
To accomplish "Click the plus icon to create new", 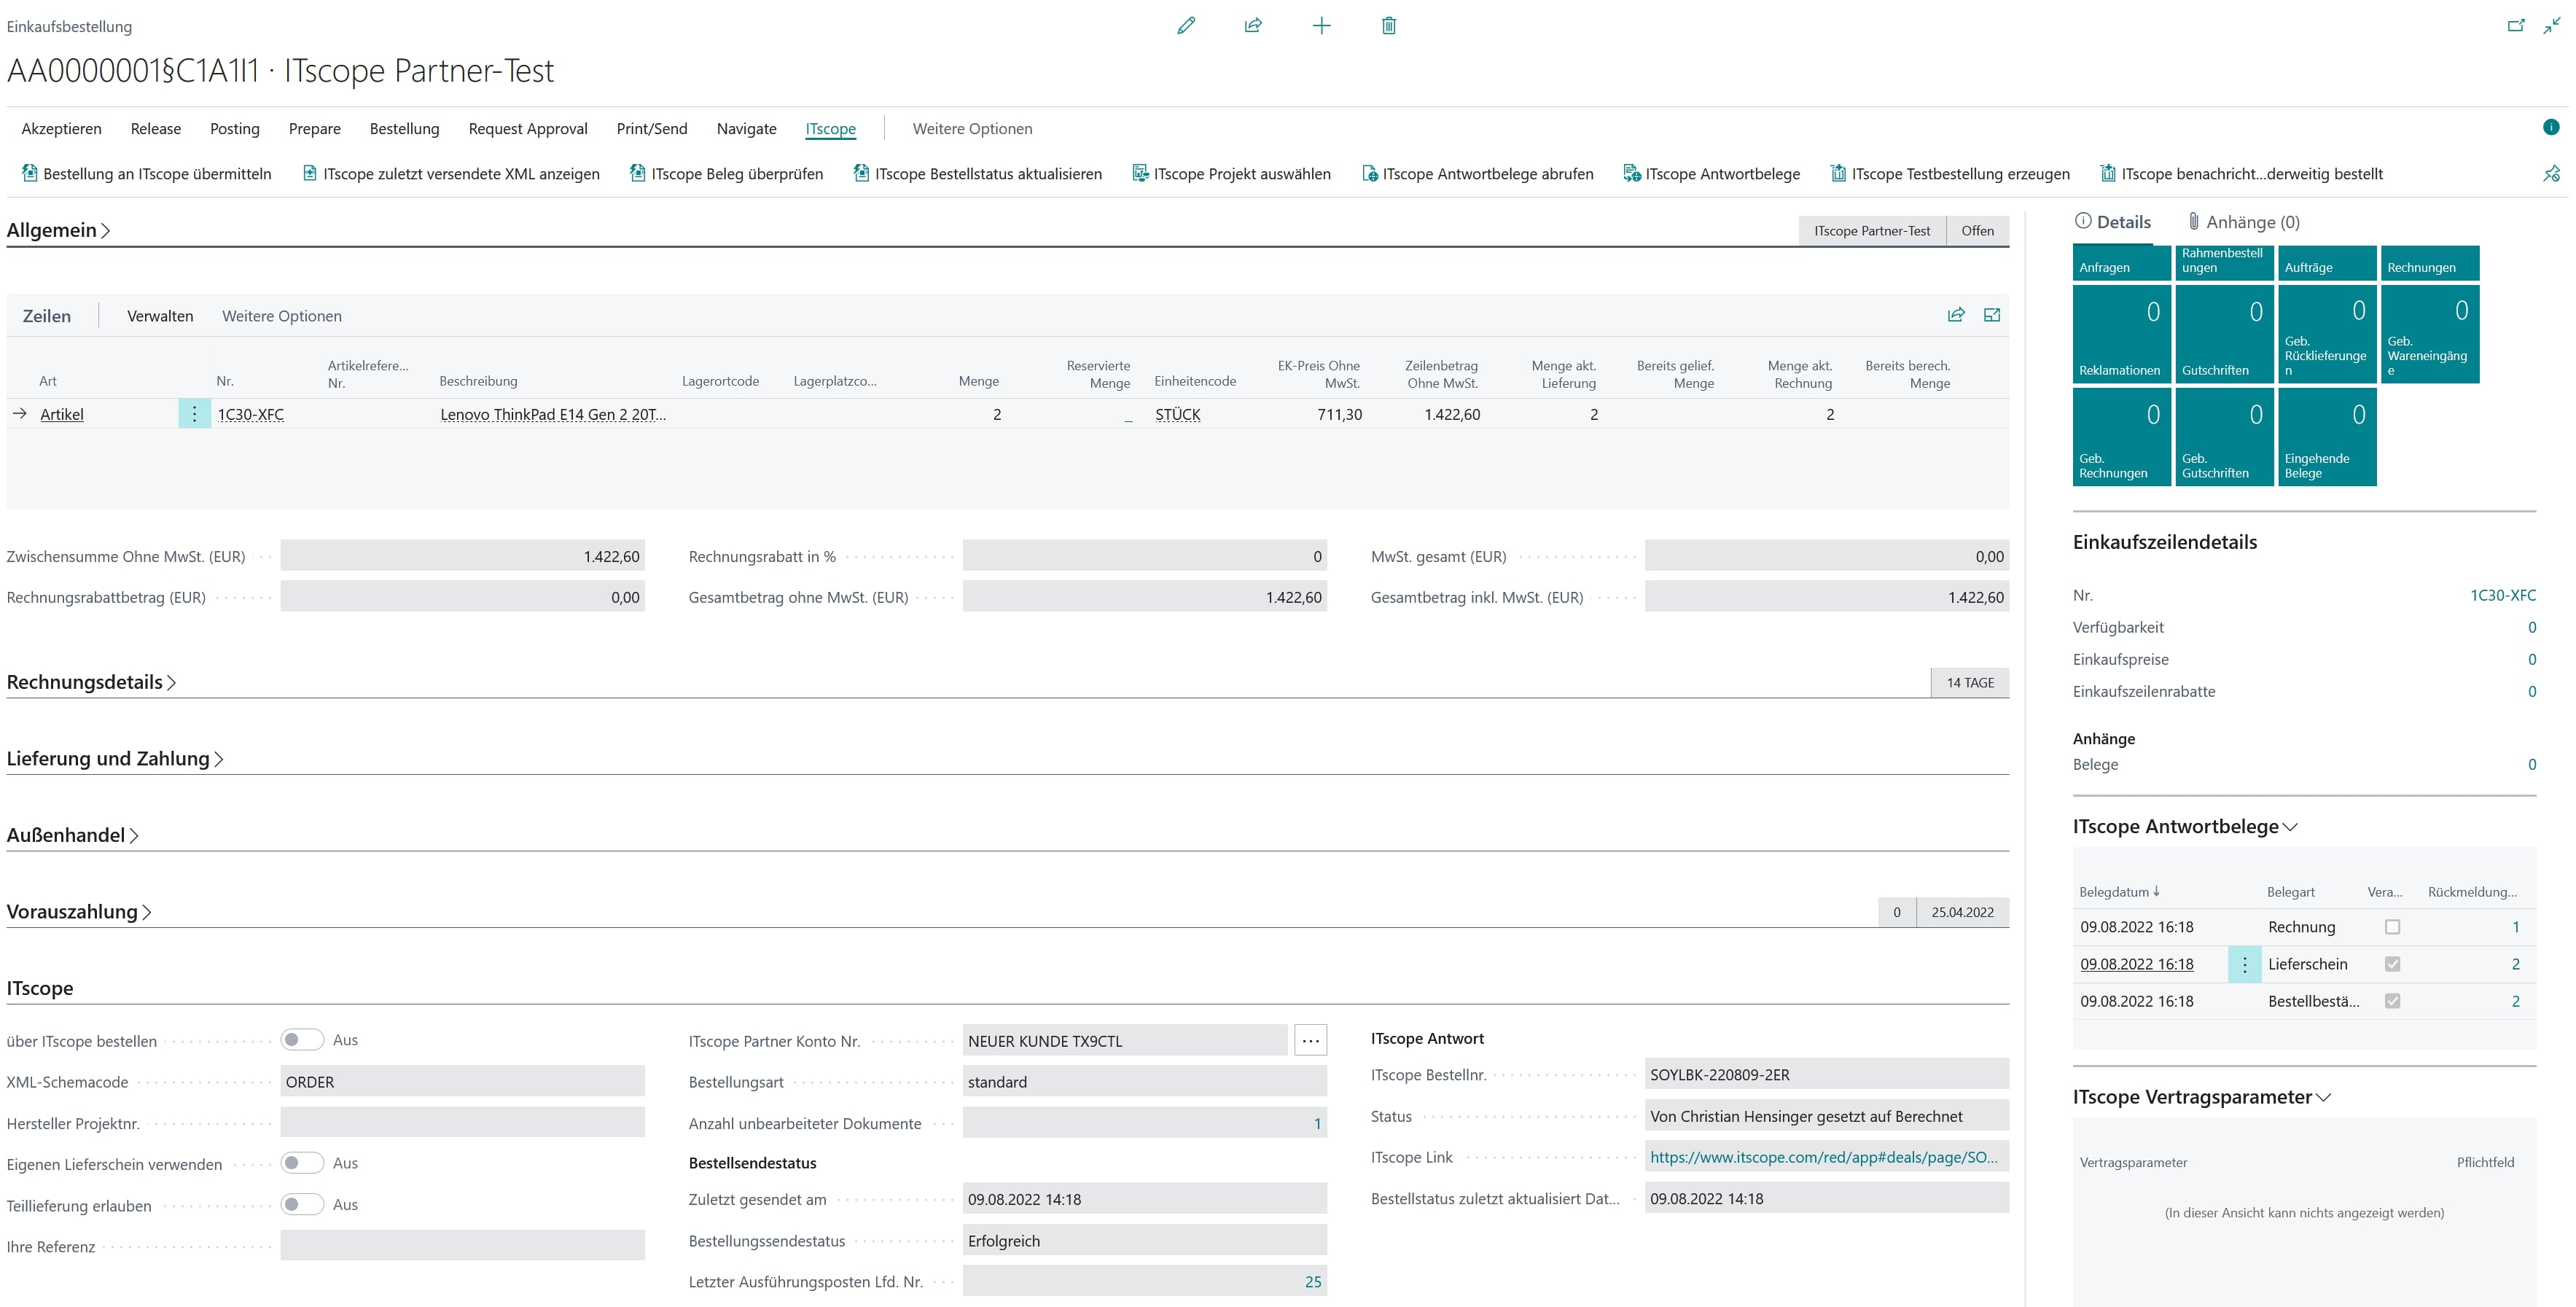I will tap(1321, 26).
